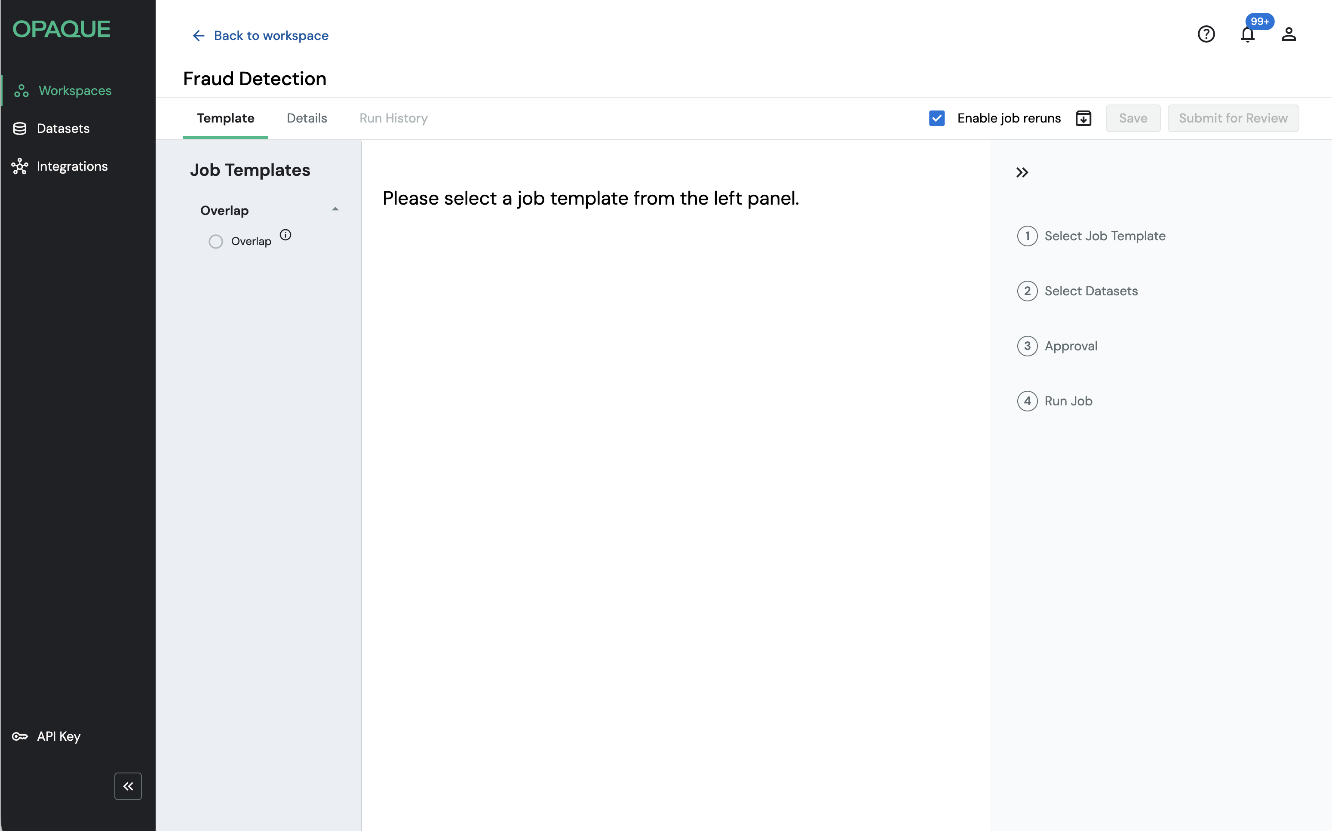The height and width of the screenshot is (831, 1332).
Task: Switch to the Details tab
Action: (x=307, y=118)
